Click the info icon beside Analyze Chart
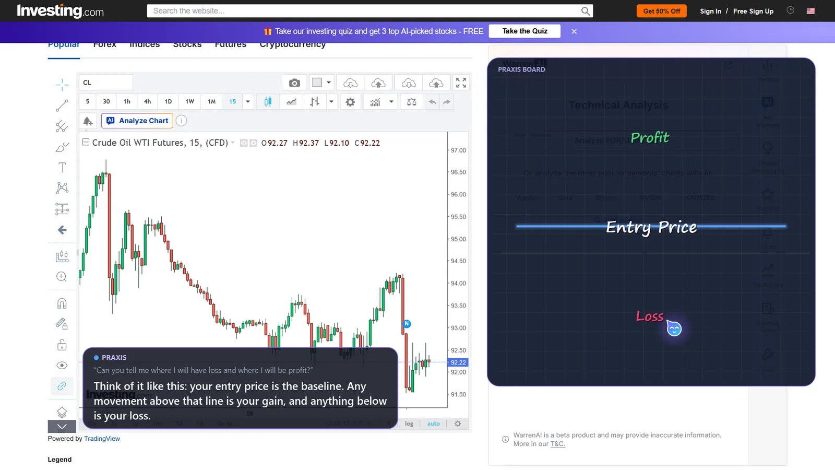The width and height of the screenshot is (835, 470). (181, 121)
